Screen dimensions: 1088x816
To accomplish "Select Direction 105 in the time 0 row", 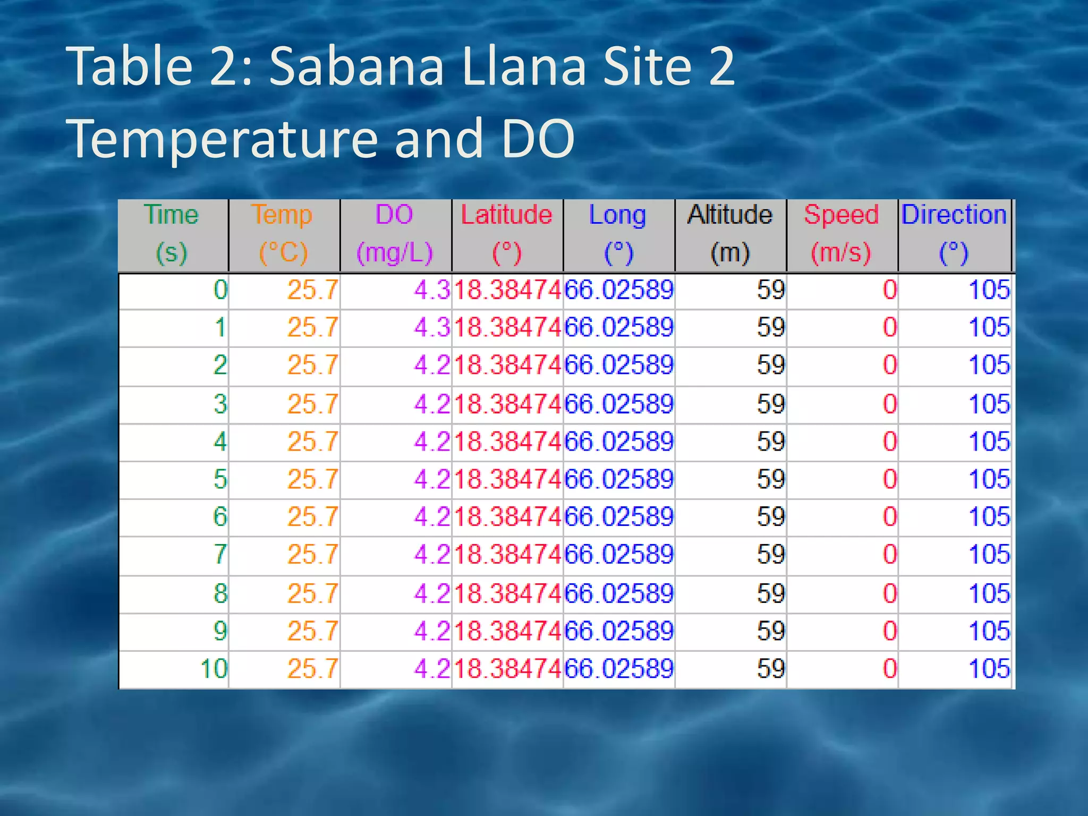I will coord(955,291).
